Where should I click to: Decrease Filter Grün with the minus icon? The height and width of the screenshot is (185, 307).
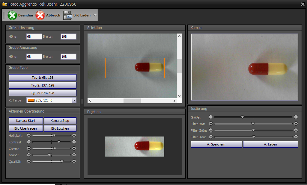point(211,130)
